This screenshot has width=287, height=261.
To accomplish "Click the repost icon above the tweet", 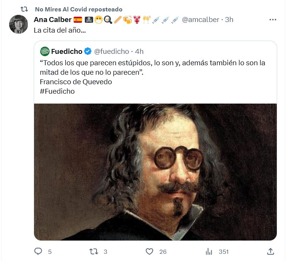I will pos(23,9).
